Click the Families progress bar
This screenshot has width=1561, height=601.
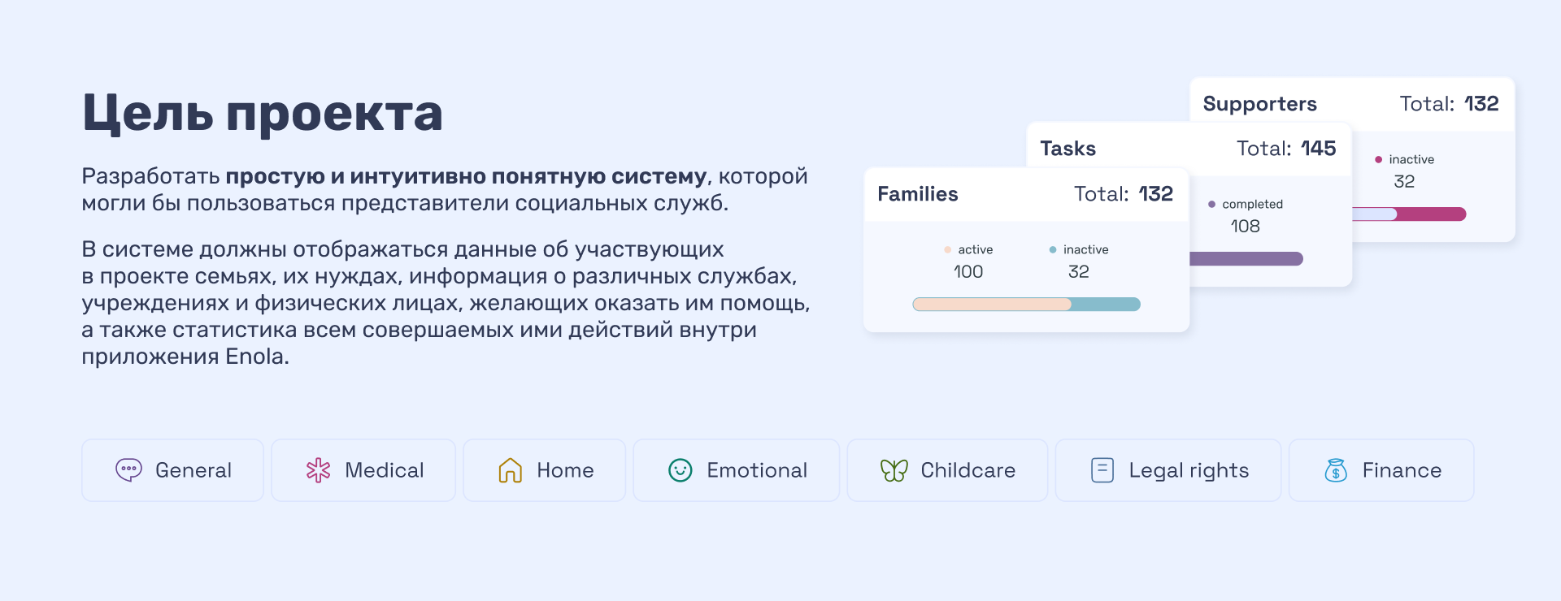[1026, 305]
